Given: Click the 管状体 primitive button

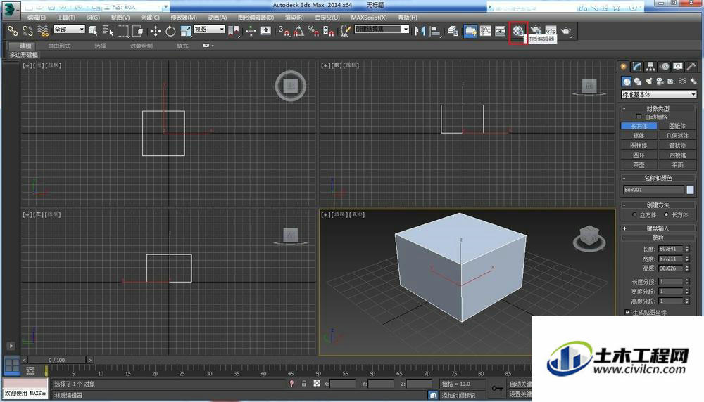Looking at the screenshot, I should [x=677, y=145].
